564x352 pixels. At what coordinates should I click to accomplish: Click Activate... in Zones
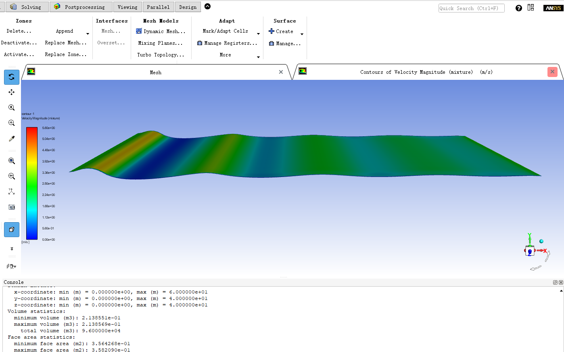19,54
